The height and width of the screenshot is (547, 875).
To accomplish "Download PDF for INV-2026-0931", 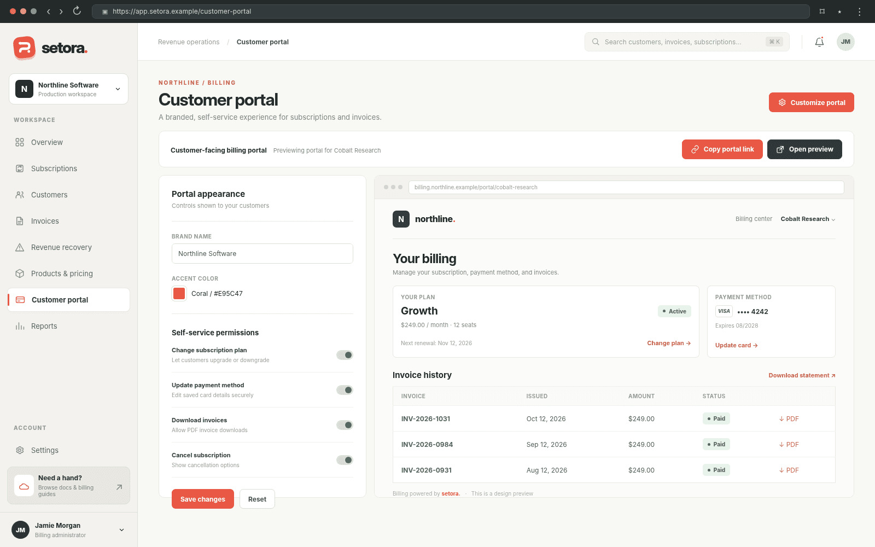I will pyautogui.click(x=789, y=470).
